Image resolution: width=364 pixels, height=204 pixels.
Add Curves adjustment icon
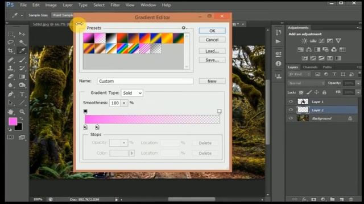tap(321, 41)
